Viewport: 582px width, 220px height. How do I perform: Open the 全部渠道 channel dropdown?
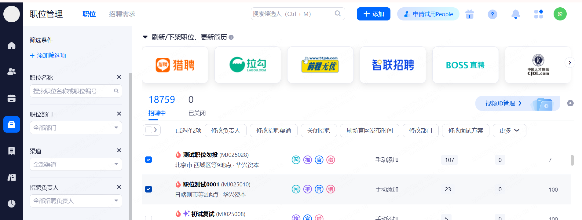point(76,164)
